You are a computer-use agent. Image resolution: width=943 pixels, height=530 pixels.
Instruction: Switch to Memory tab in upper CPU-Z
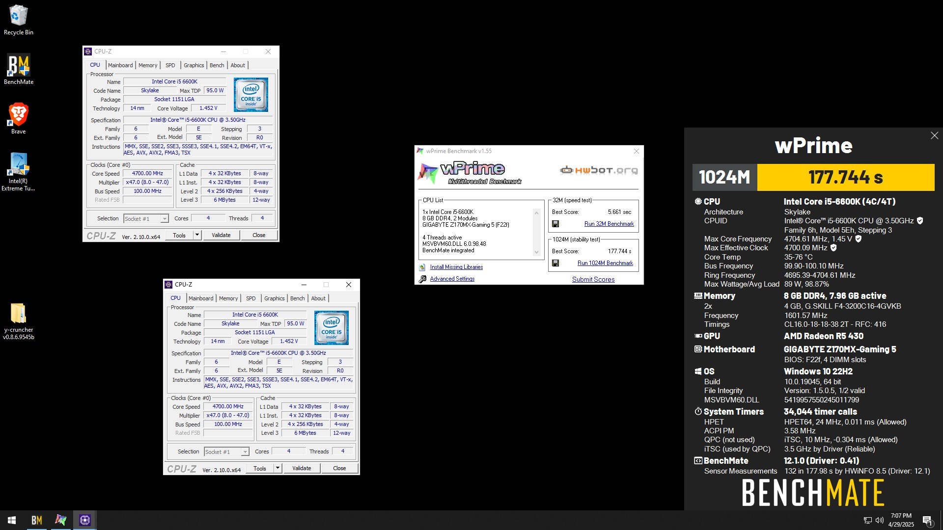pos(148,65)
